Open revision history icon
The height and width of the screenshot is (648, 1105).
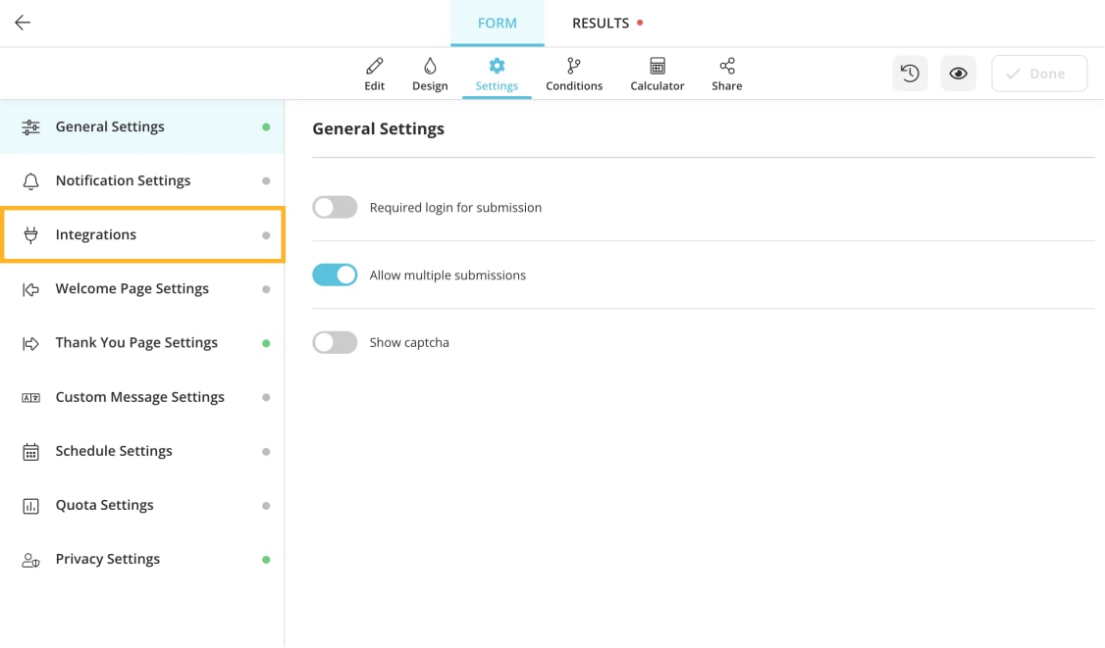click(910, 73)
